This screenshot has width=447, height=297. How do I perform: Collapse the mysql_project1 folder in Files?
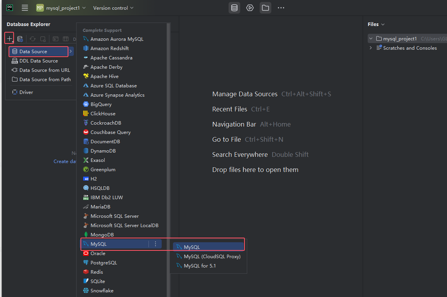[x=370, y=38]
